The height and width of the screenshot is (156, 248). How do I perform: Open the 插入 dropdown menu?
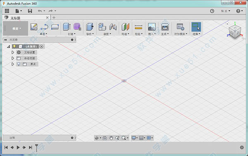point(152,34)
